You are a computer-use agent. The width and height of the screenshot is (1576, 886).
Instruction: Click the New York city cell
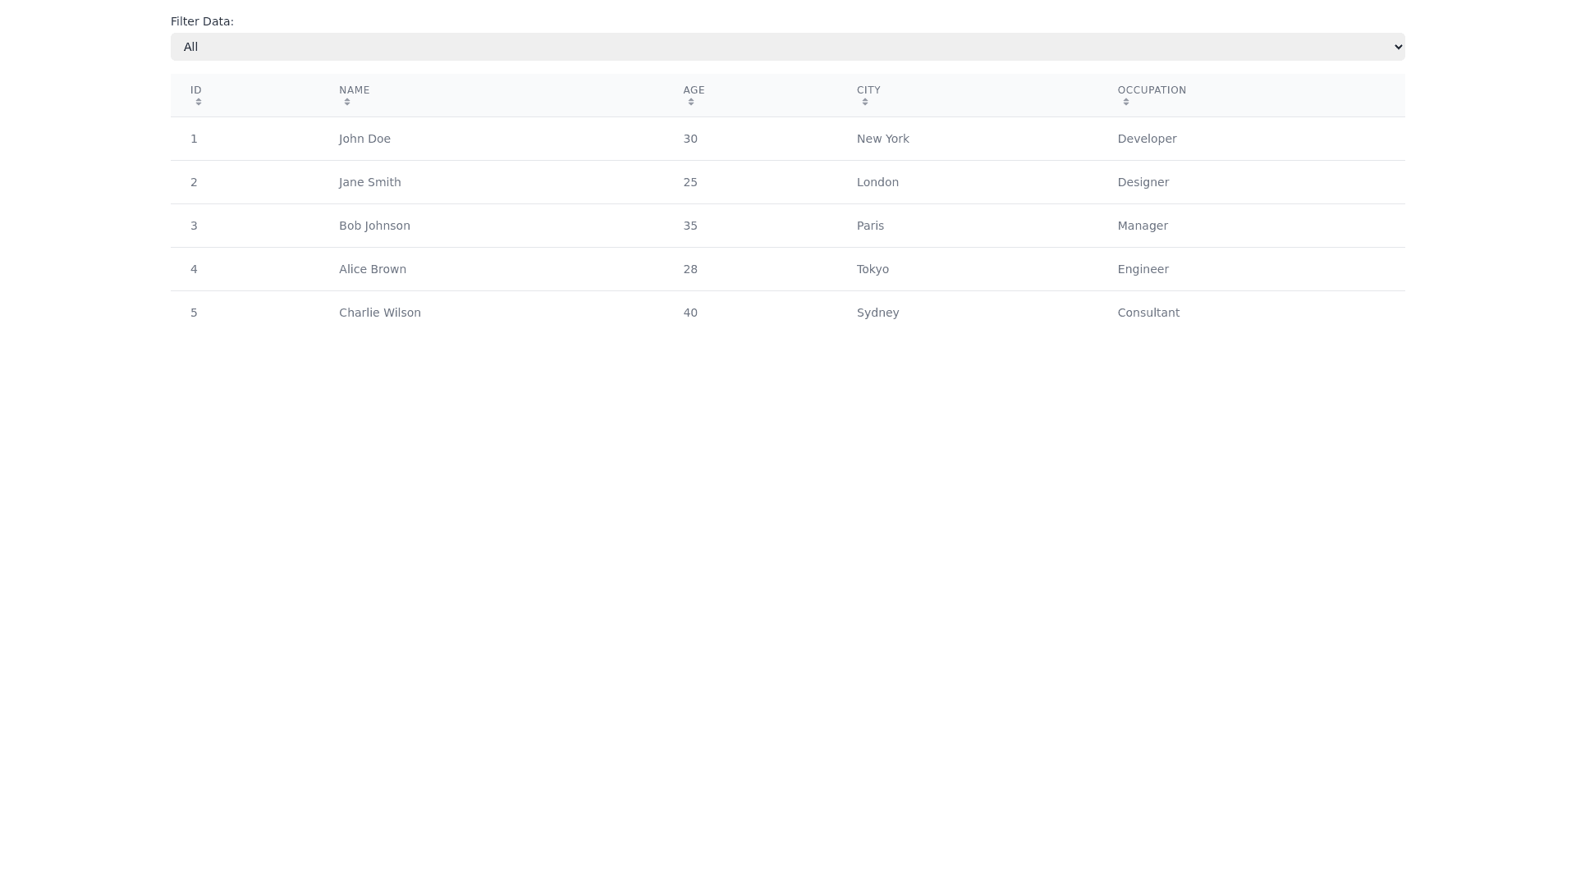(x=882, y=139)
